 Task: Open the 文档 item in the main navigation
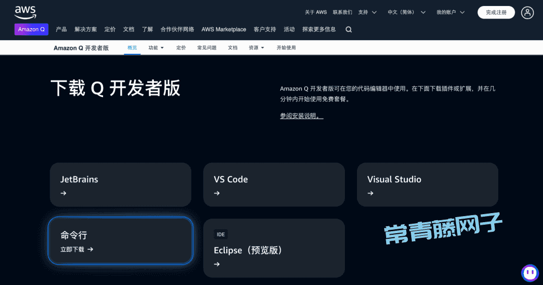click(x=129, y=30)
